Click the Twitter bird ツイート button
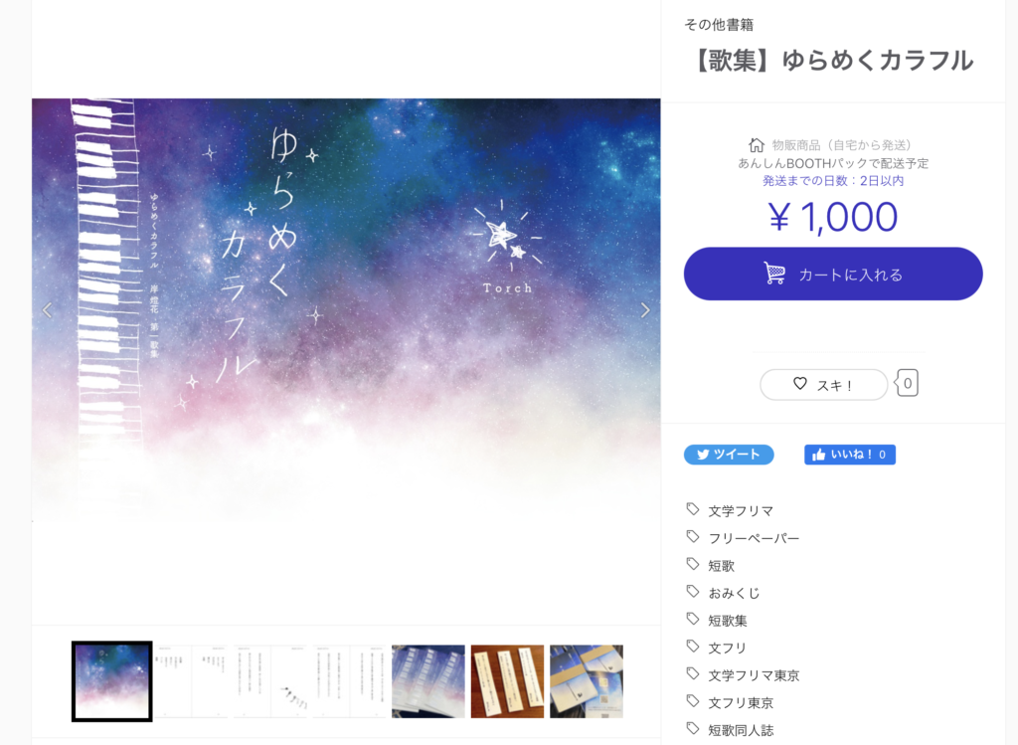 729,455
